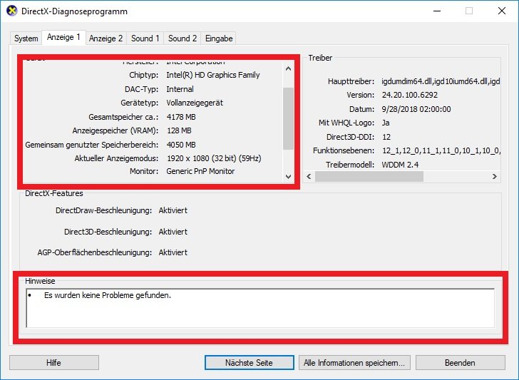Click Alle Informationen speichern button
The image size is (519, 380).
354,362
